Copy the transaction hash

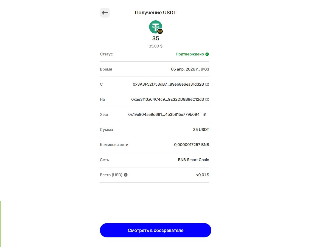tap(205, 114)
